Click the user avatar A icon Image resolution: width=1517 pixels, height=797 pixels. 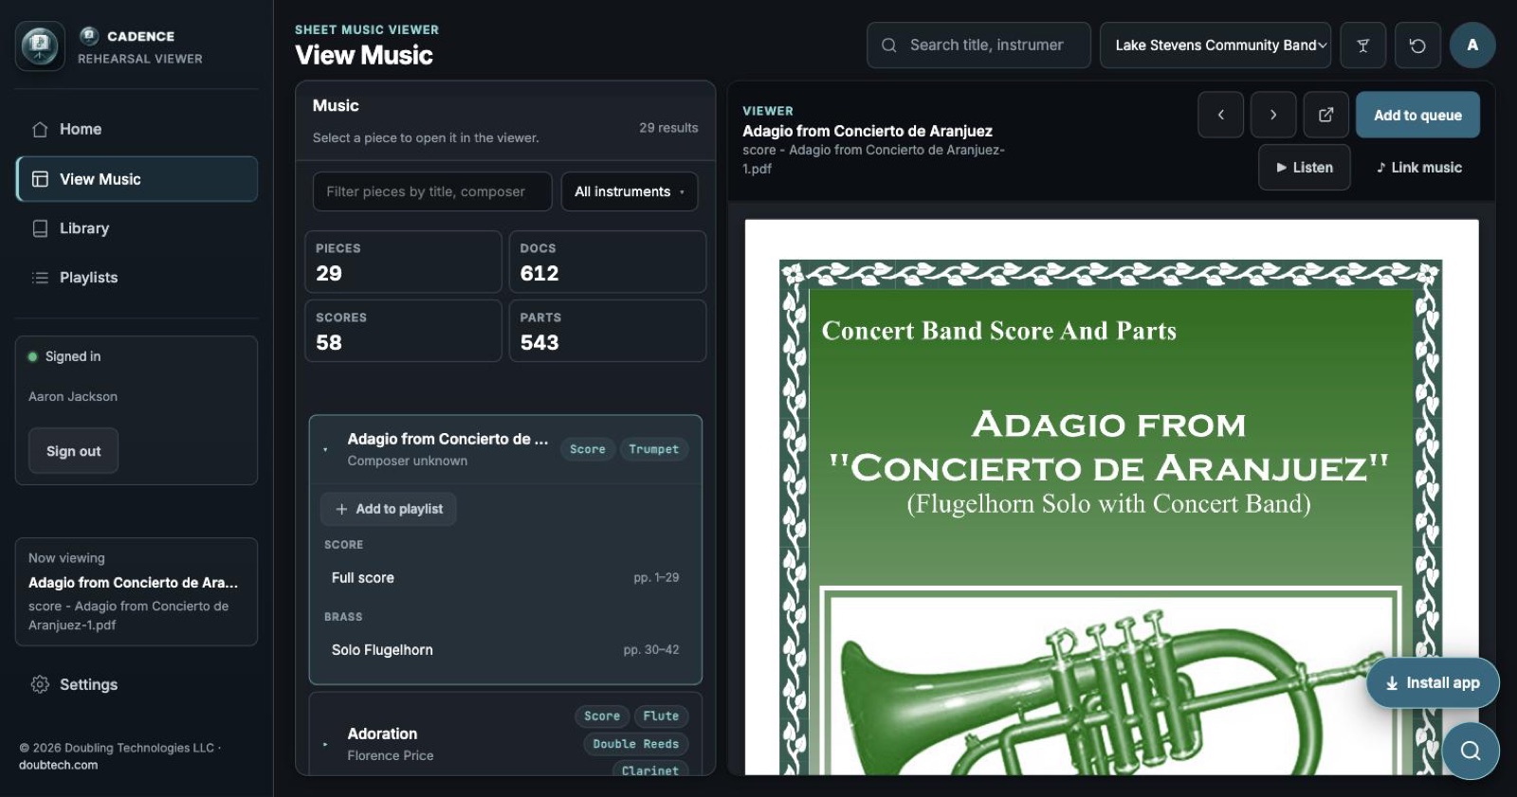(1472, 45)
